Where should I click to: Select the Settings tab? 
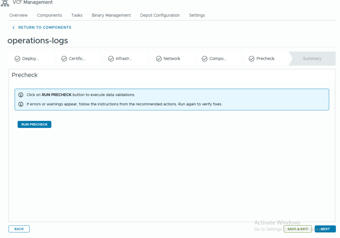click(197, 15)
